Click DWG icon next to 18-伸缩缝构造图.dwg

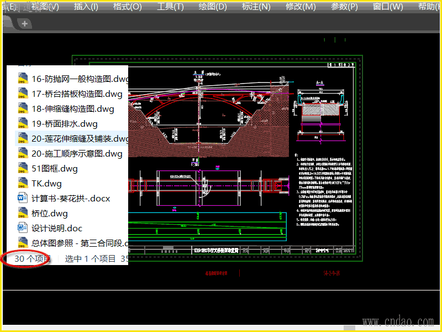coord(23,108)
